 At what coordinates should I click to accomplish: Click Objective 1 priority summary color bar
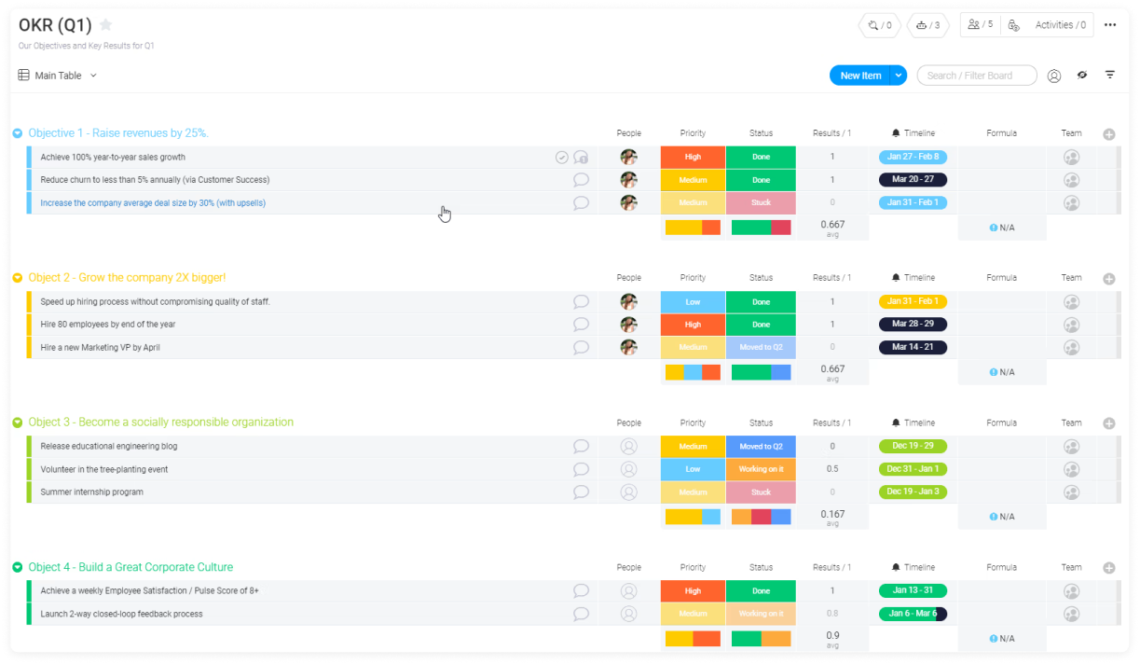click(693, 227)
